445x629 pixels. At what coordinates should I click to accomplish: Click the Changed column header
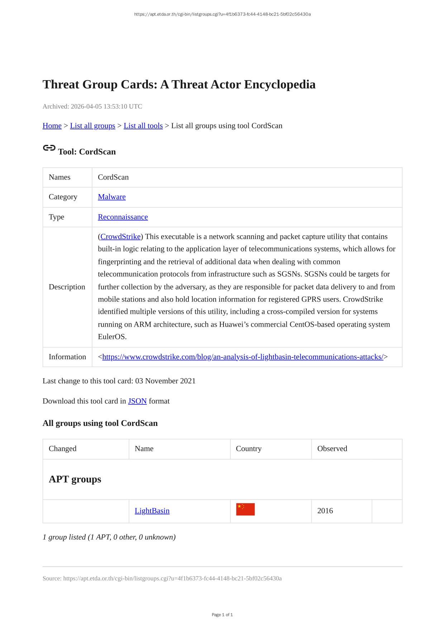(x=63, y=449)
